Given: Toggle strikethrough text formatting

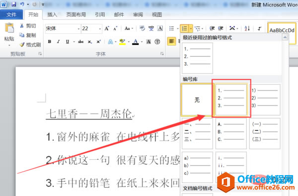Looking at the screenshot, I should point(81,41).
